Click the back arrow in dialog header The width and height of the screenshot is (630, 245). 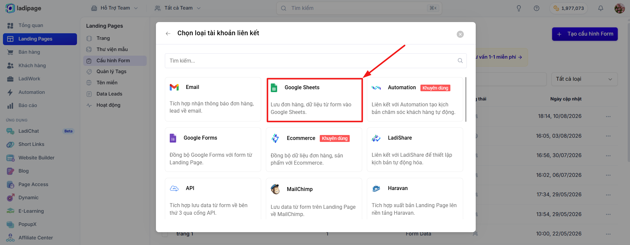click(168, 34)
